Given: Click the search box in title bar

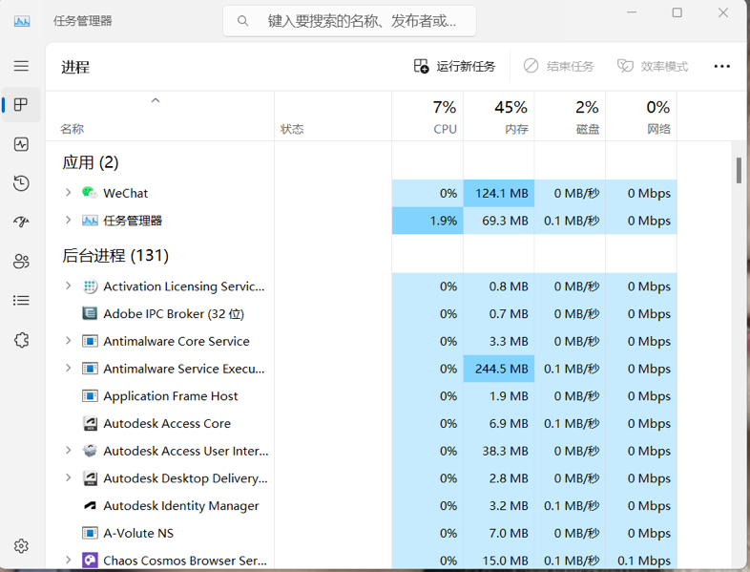Looking at the screenshot, I should pyautogui.click(x=349, y=21).
